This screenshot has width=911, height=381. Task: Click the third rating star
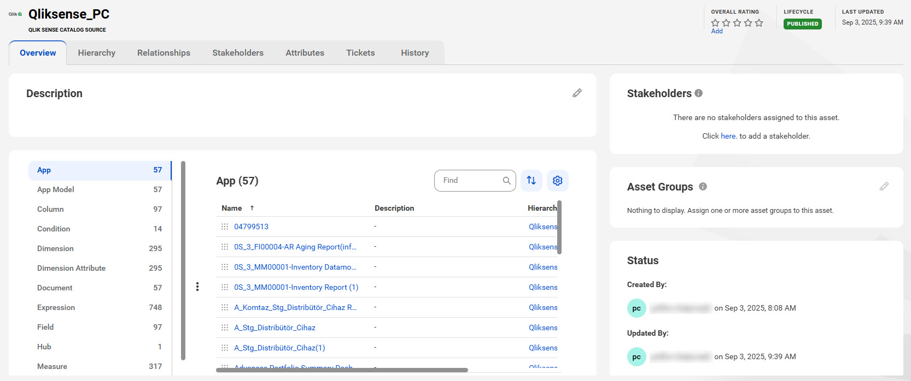click(737, 23)
